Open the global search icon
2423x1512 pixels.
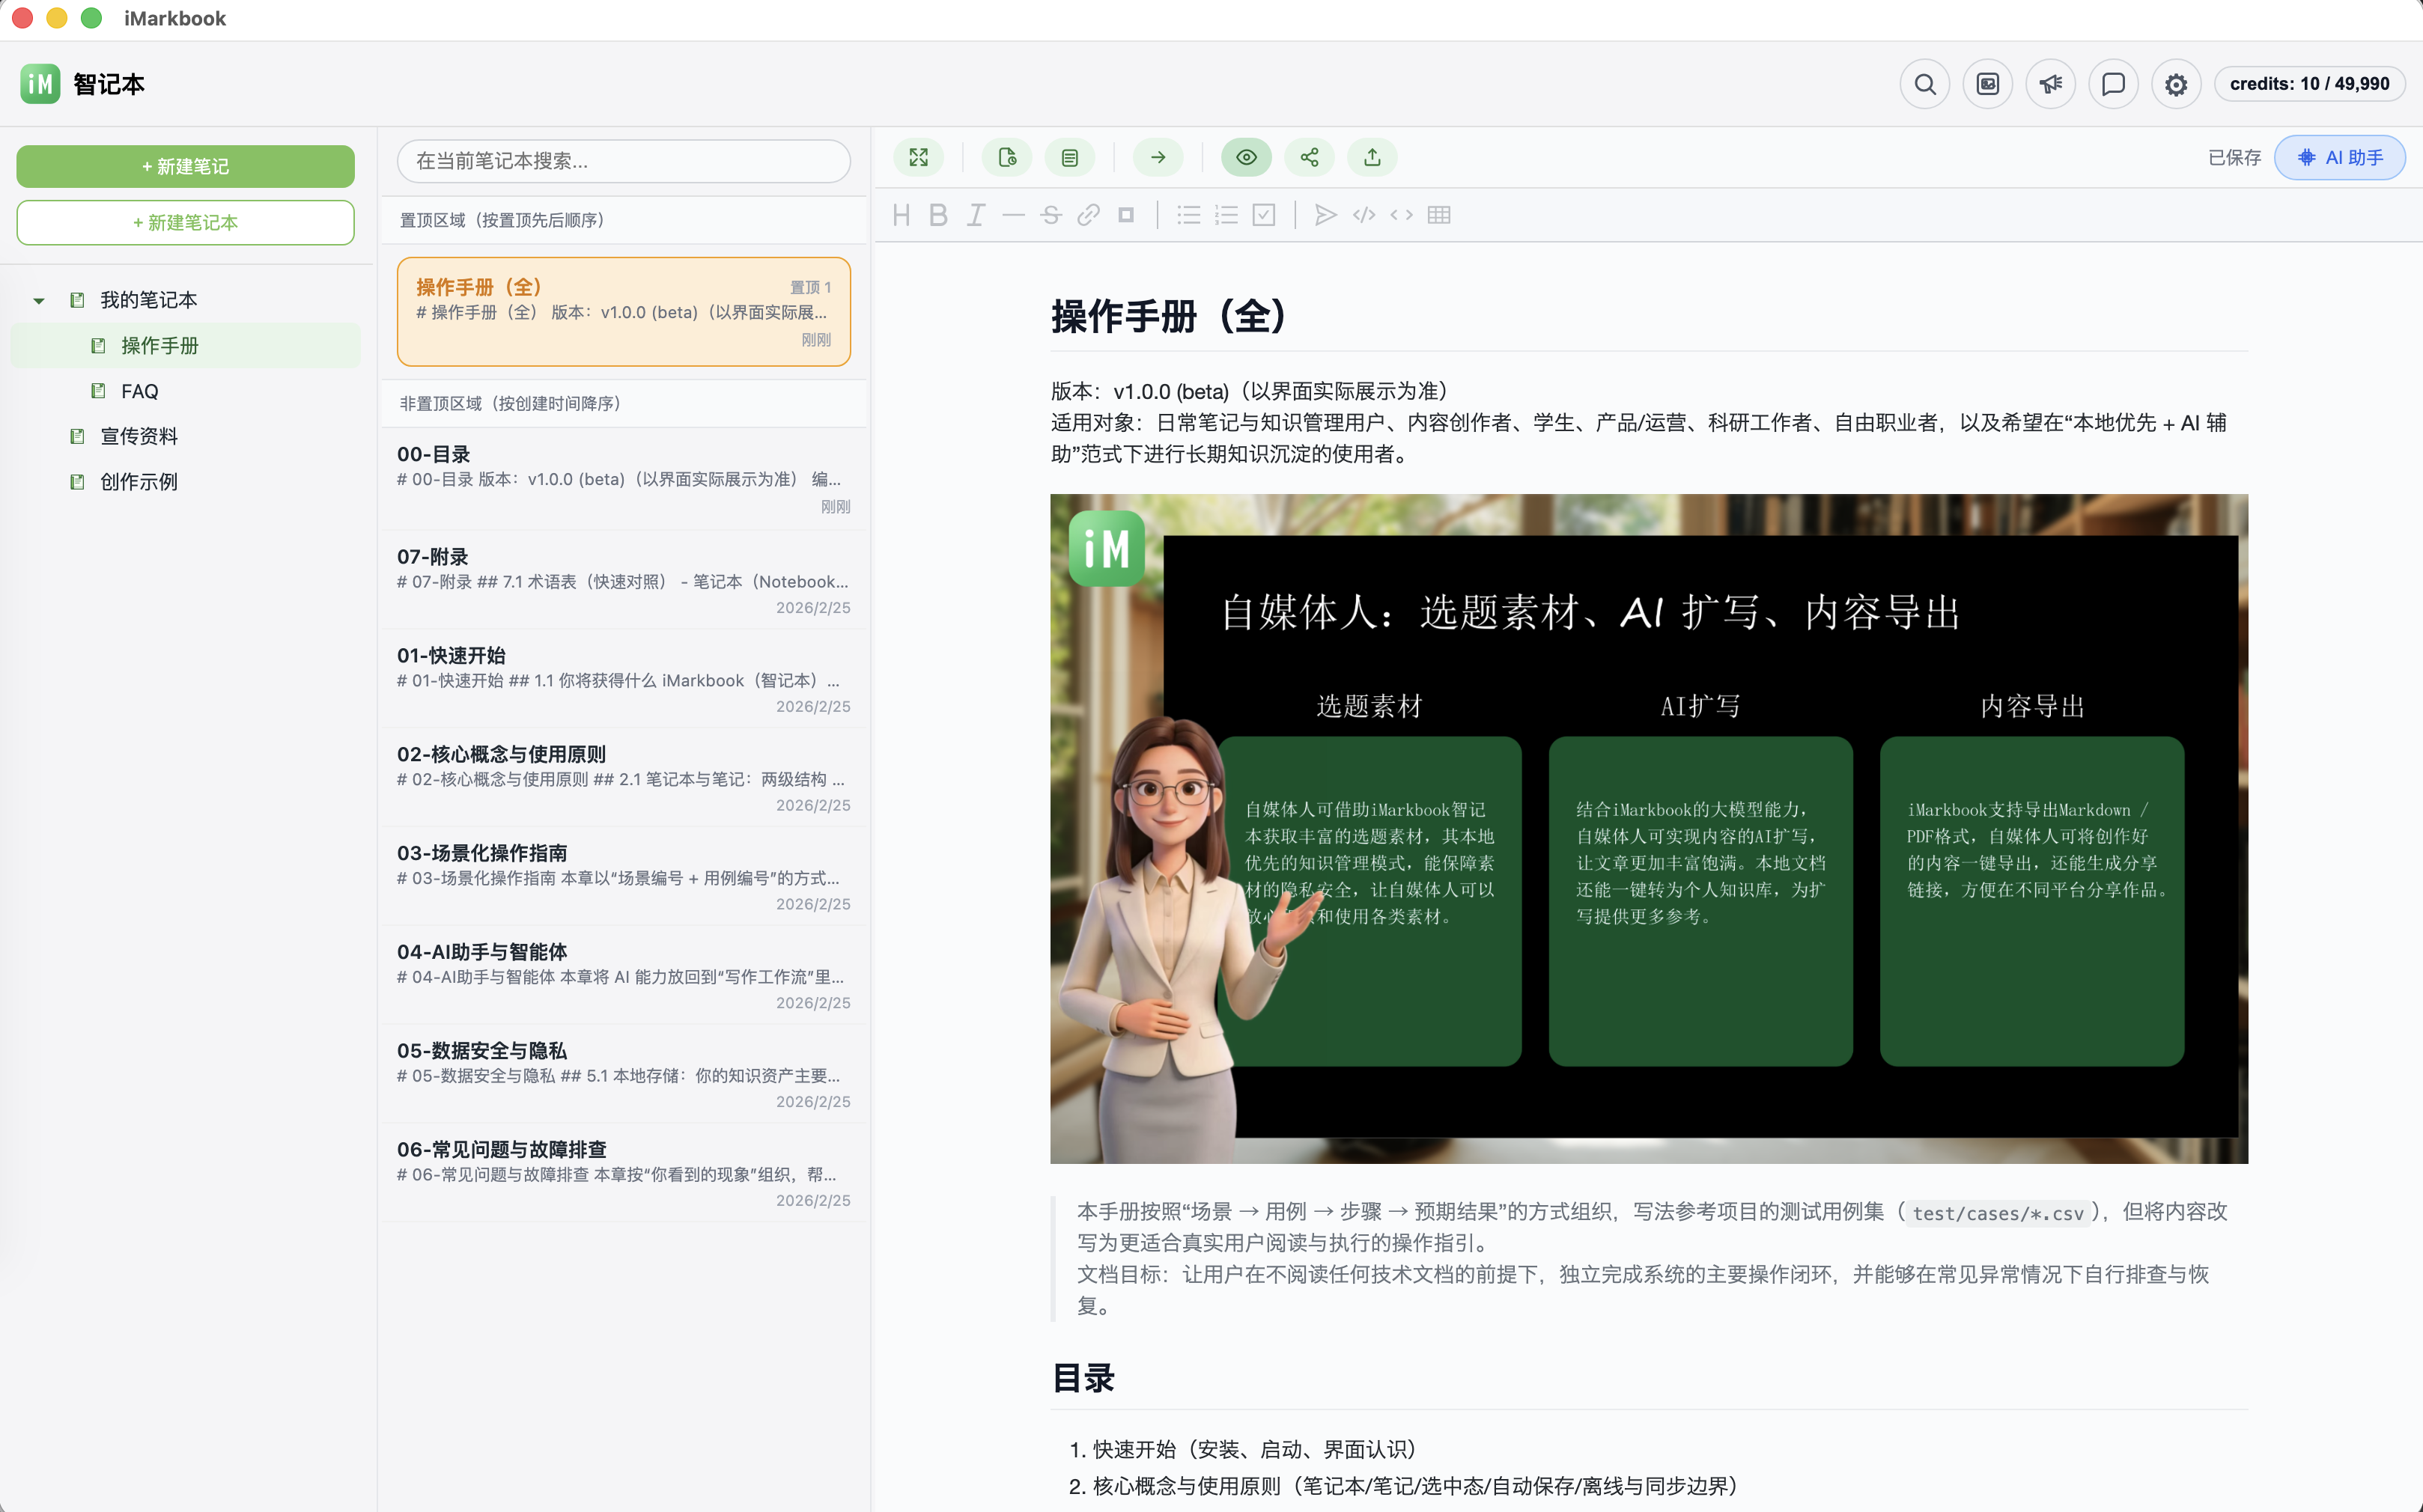(x=1924, y=84)
